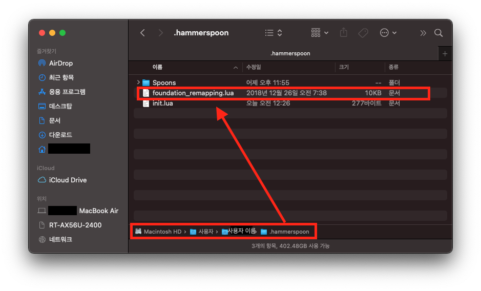The width and height of the screenshot is (481, 291).
Task: Click the Share toolbar icon
Action: (344, 33)
